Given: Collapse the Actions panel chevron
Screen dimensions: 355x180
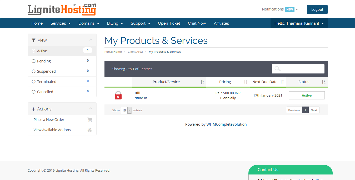Looking at the screenshot, I should point(91,109).
